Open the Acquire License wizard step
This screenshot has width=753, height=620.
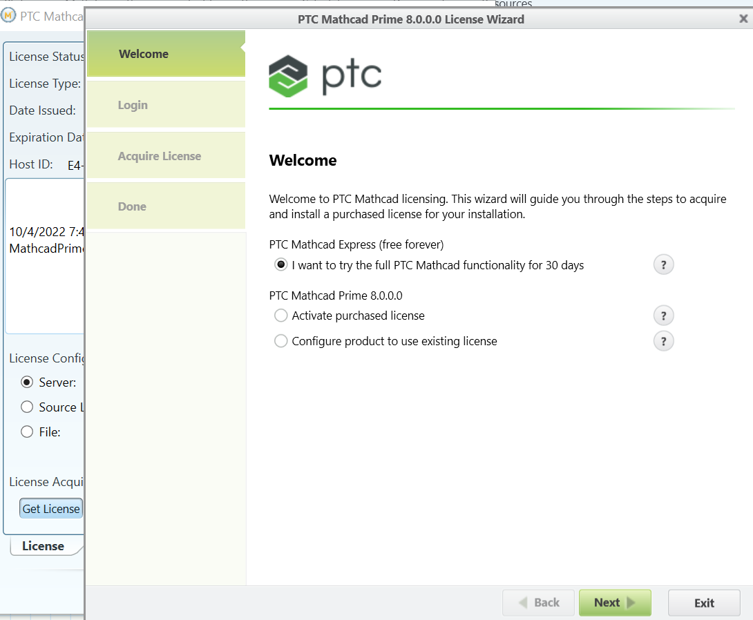[x=165, y=155]
